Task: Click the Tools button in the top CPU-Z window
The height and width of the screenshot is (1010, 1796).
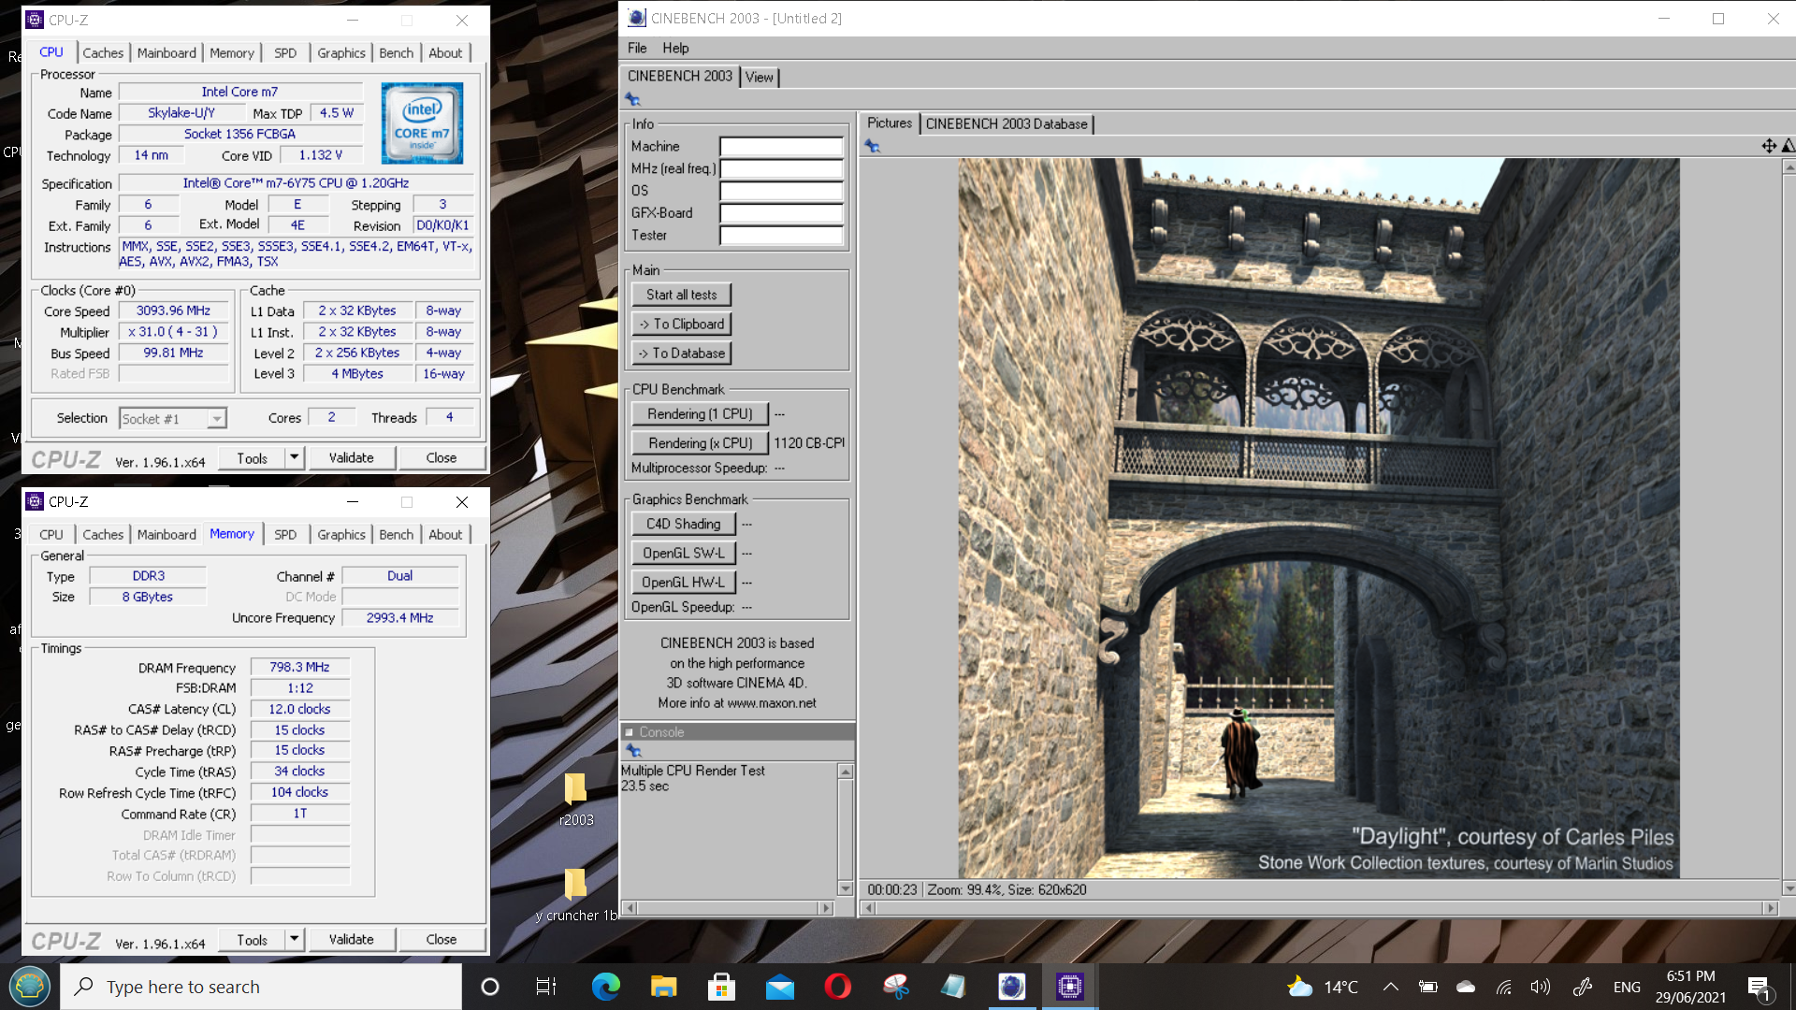Action: coord(252,457)
